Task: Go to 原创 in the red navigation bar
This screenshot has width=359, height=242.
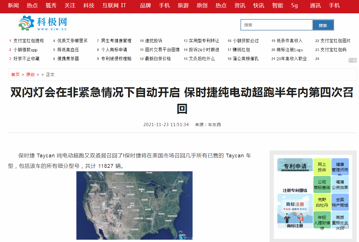Action: click(202, 5)
